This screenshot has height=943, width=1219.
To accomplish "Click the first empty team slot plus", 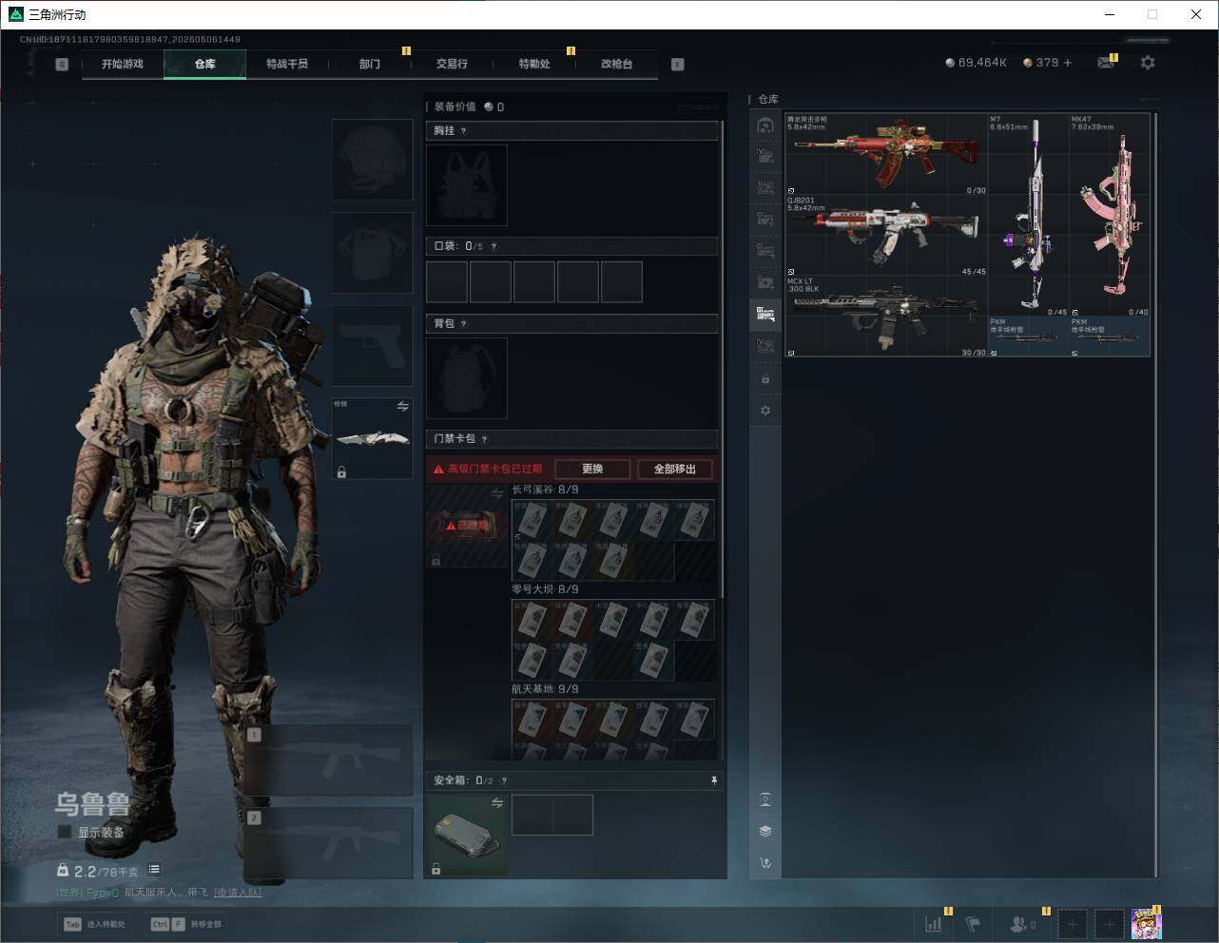I will point(1073,923).
